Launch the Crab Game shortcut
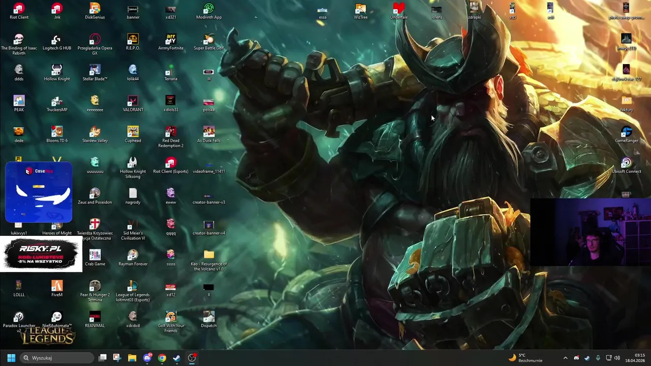 [95, 258]
